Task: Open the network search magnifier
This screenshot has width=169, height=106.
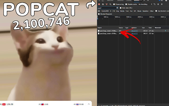Action: click(x=110, y=4)
